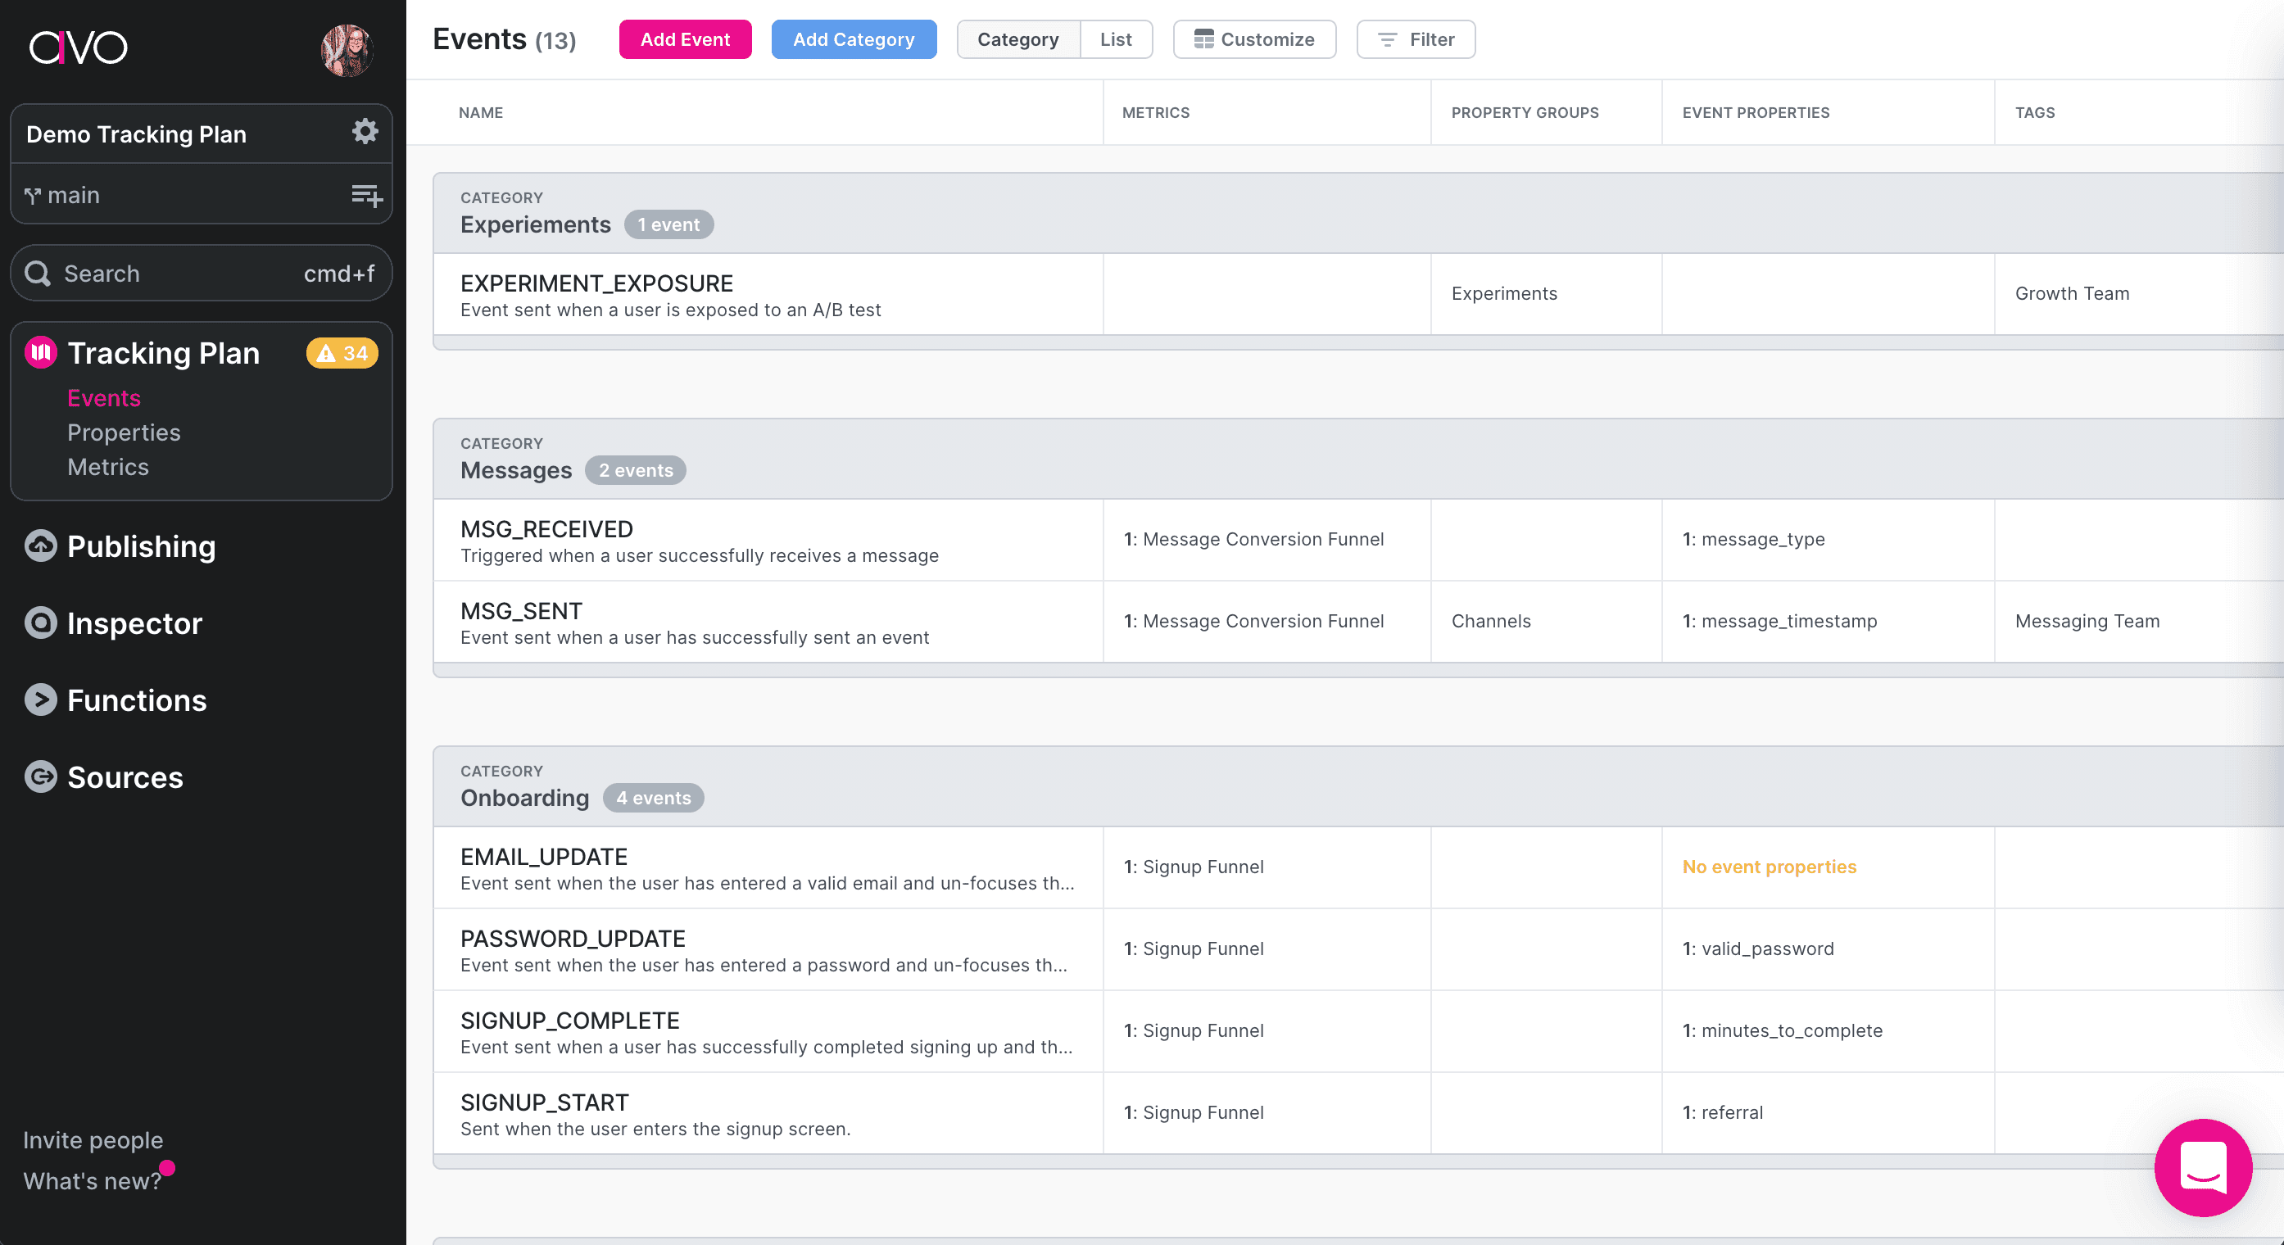Expand the Onboarding category
This screenshot has width=2284, height=1245.
[524, 796]
